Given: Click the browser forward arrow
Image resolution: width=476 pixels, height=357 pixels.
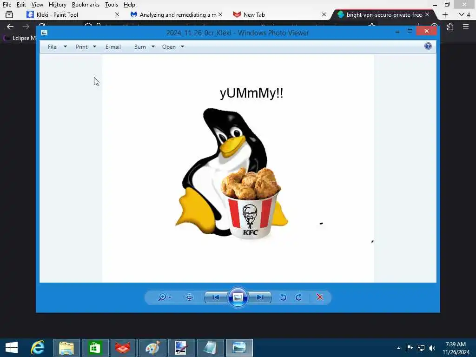Looking at the screenshot, I should pos(26,26).
